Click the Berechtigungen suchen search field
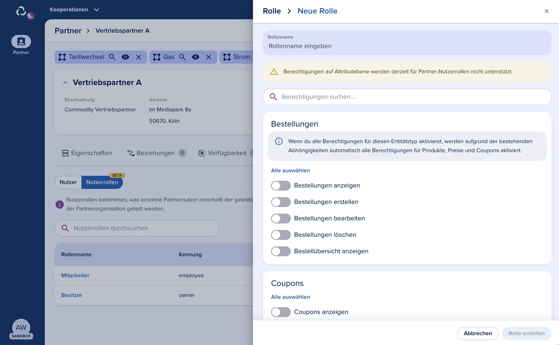559x345 pixels. [x=407, y=97]
